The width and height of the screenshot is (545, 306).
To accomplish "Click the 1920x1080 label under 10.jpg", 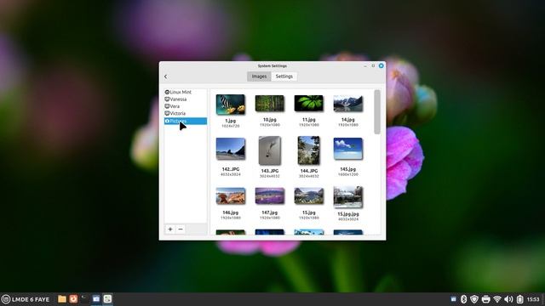I will [x=270, y=125].
